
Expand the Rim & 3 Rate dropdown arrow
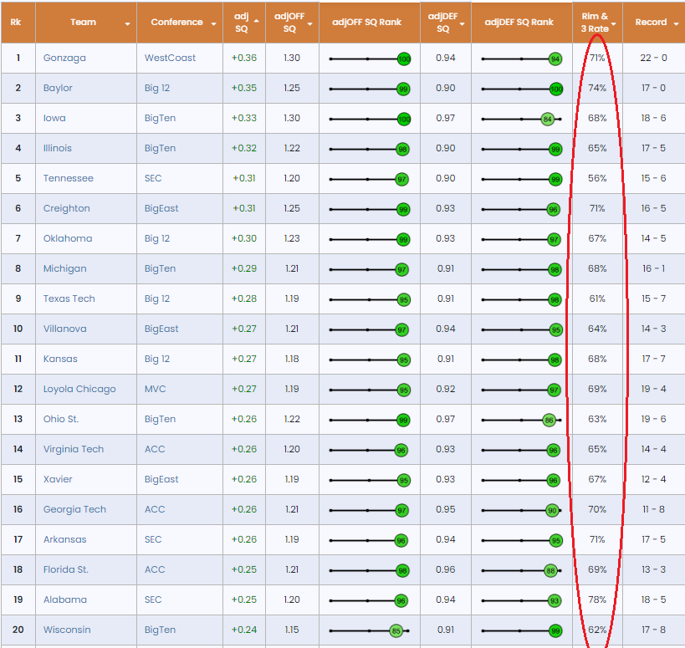pyautogui.click(x=614, y=24)
